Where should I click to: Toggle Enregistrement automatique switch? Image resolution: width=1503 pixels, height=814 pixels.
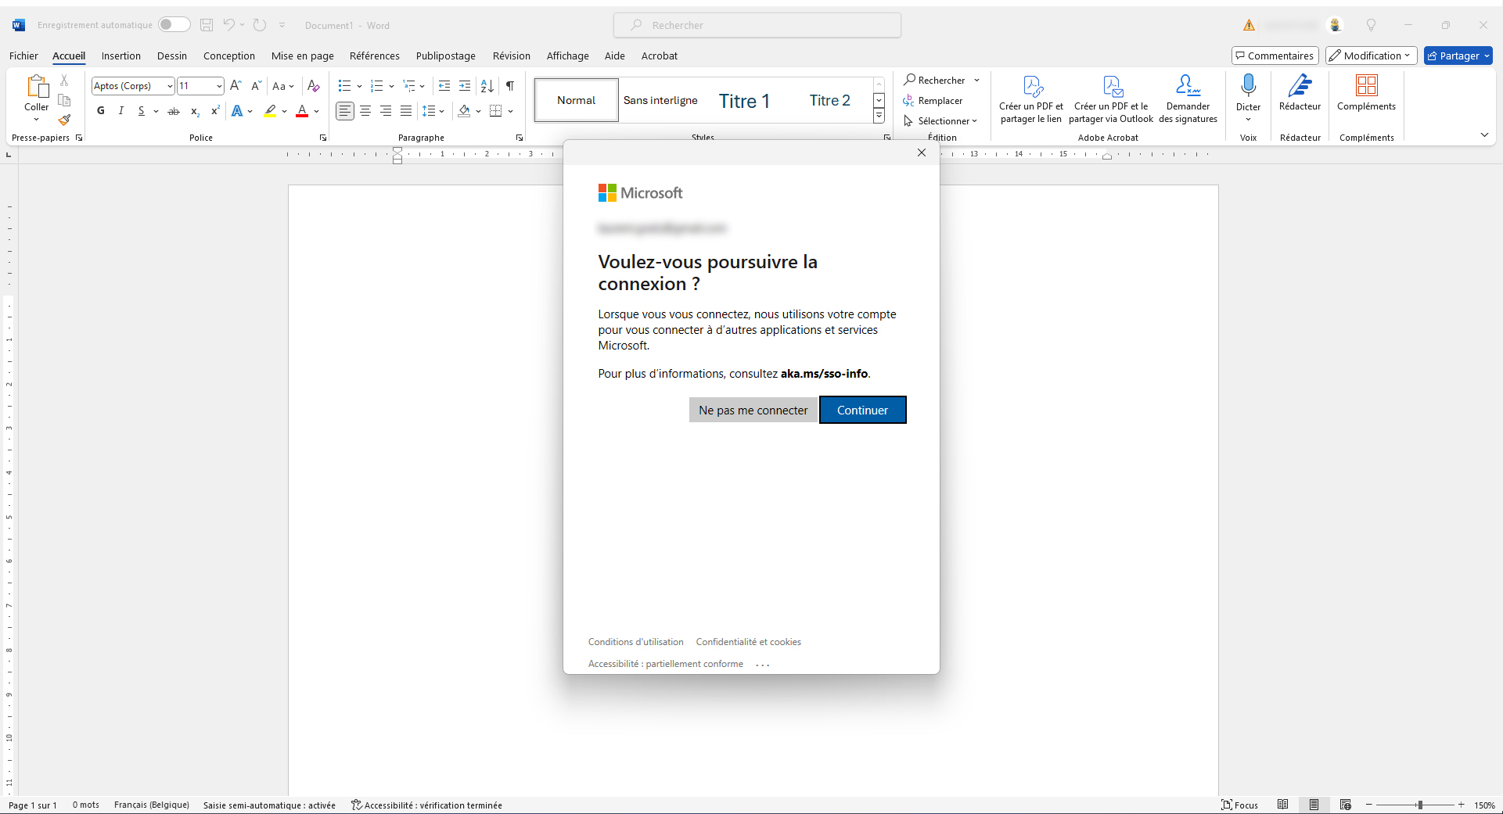174,24
